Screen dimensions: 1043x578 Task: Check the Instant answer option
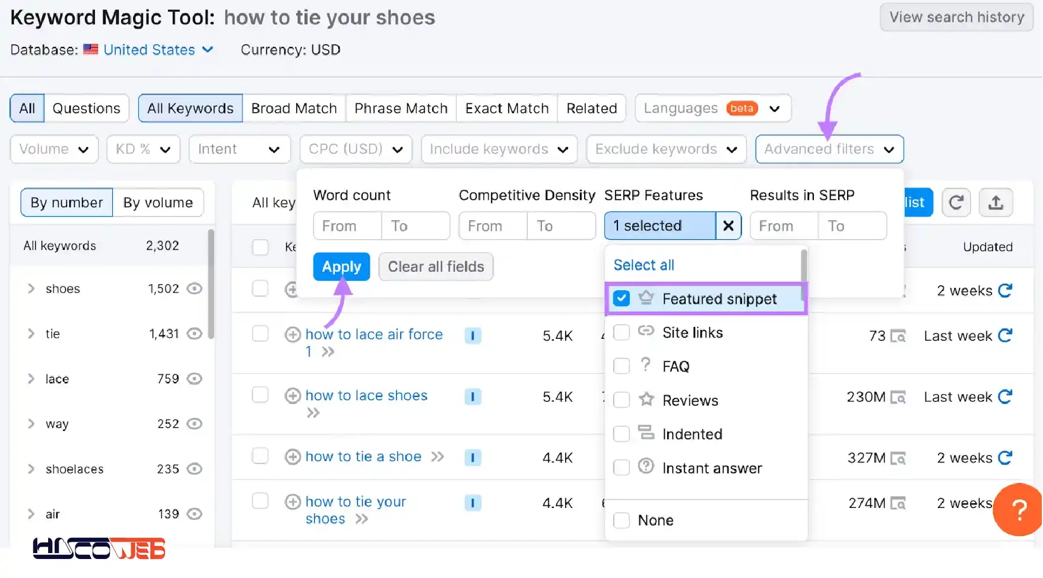[x=621, y=468]
